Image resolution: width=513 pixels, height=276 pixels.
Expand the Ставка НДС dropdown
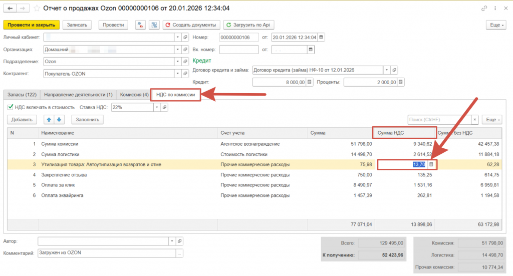(156, 107)
